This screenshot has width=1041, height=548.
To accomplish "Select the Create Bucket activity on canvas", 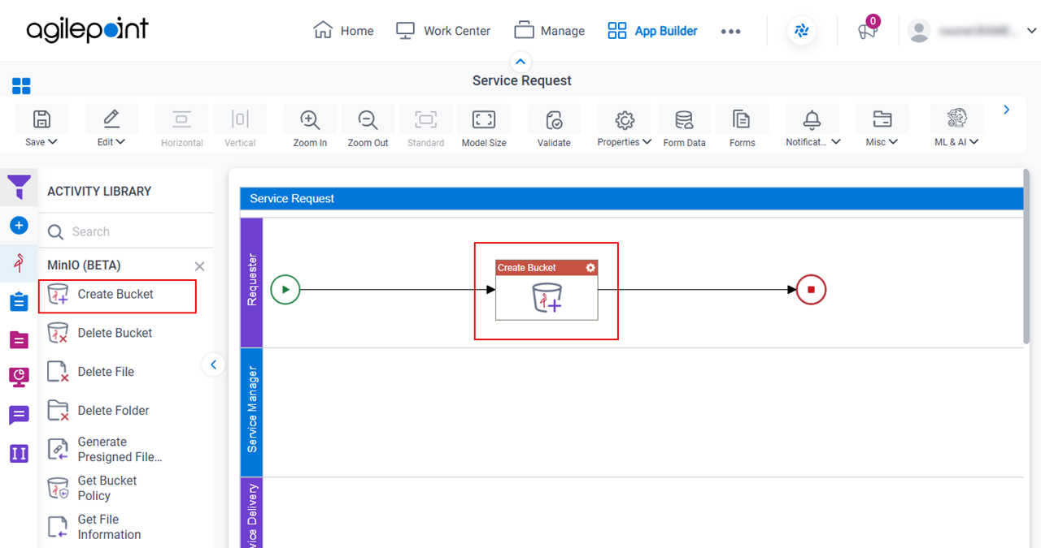I will [547, 290].
